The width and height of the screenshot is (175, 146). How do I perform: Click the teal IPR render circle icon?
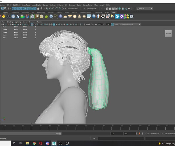tap(120, 8)
